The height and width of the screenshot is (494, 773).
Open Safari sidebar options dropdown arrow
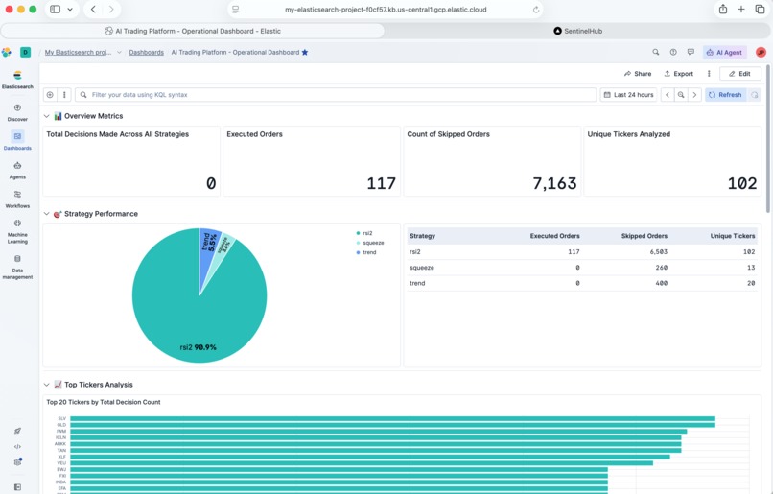click(70, 9)
